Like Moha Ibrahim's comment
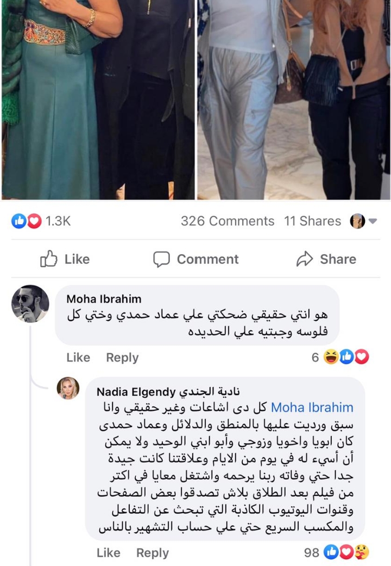 point(78,358)
